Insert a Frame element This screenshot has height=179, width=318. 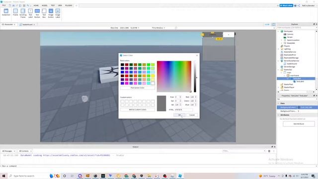[x=15, y=12]
